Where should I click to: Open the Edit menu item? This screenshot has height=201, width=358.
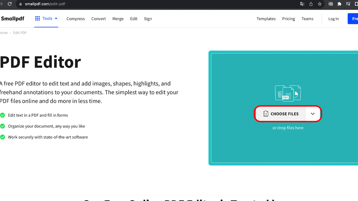pyautogui.click(x=134, y=19)
